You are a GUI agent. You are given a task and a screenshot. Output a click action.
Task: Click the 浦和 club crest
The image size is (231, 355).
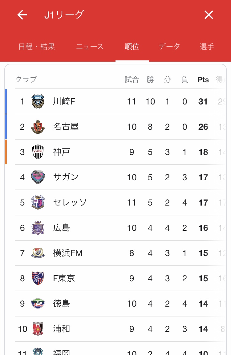38,329
